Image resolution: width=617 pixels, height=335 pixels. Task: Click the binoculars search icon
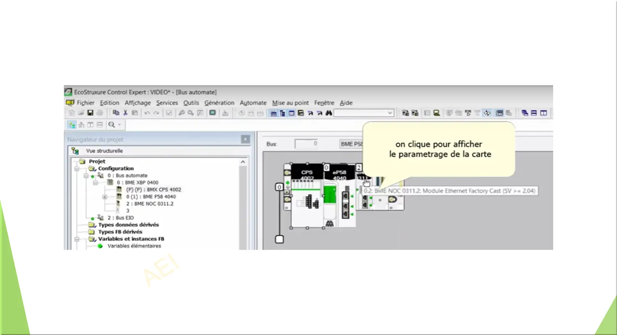(x=328, y=113)
